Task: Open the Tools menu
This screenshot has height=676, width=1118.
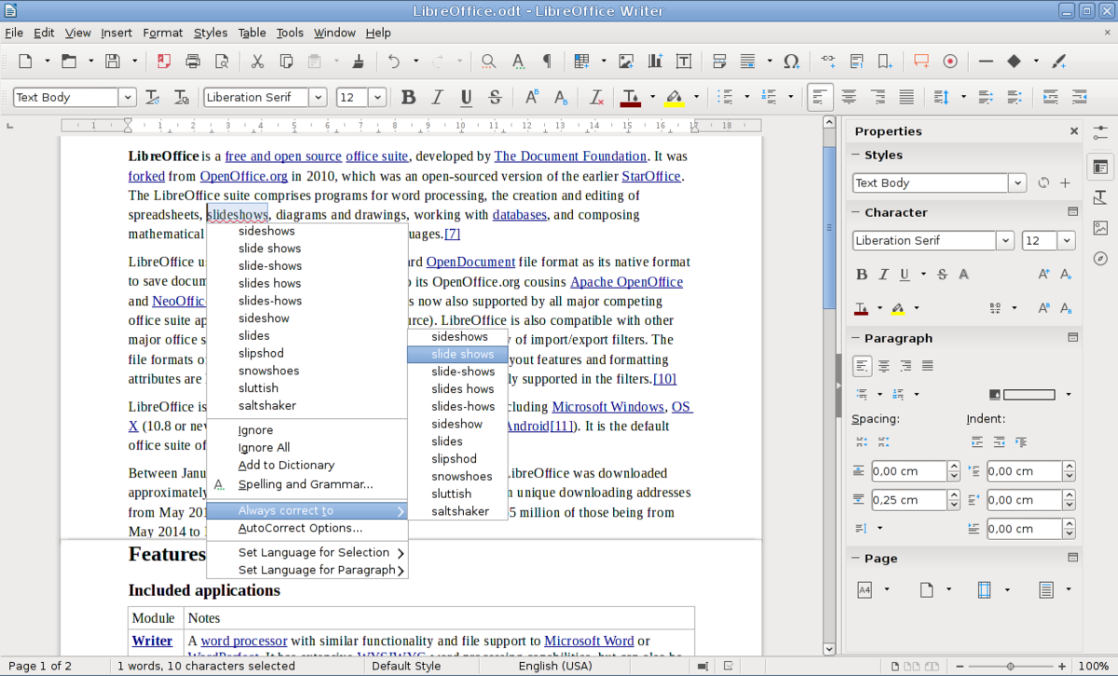Action: (x=290, y=33)
